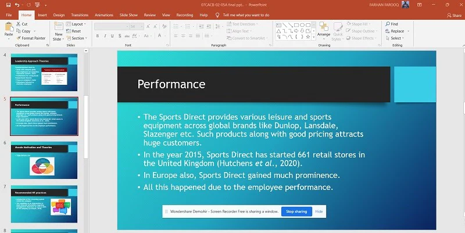Expand the shapes gallery More arrow

click(314, 37)
